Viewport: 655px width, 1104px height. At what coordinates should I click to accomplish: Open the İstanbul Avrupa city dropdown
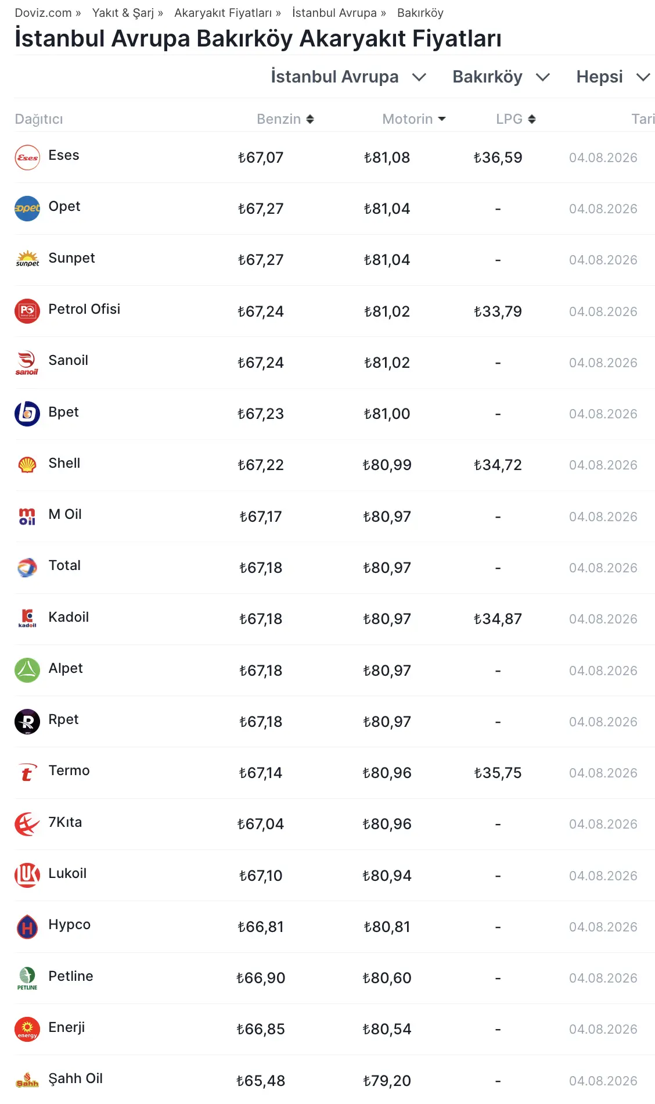[x=348, y=77]
